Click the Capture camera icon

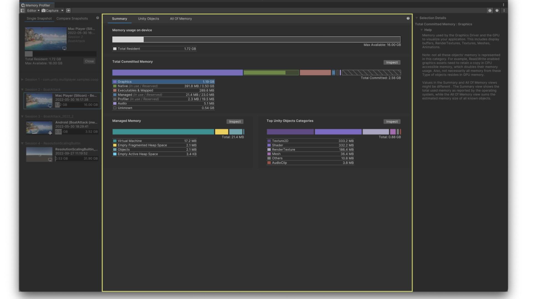[43, 10]
